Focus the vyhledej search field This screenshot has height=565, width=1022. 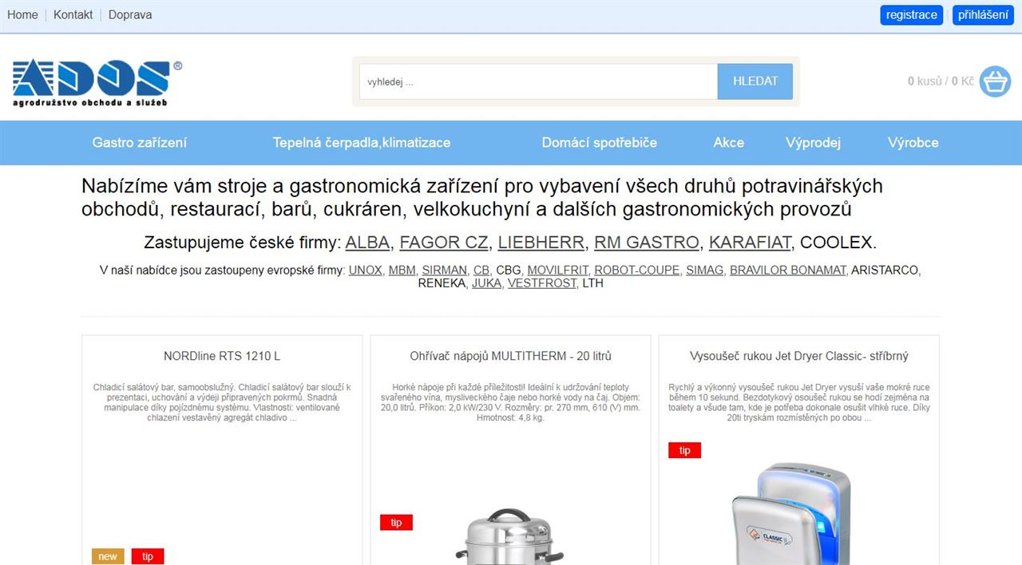[538, 81]
